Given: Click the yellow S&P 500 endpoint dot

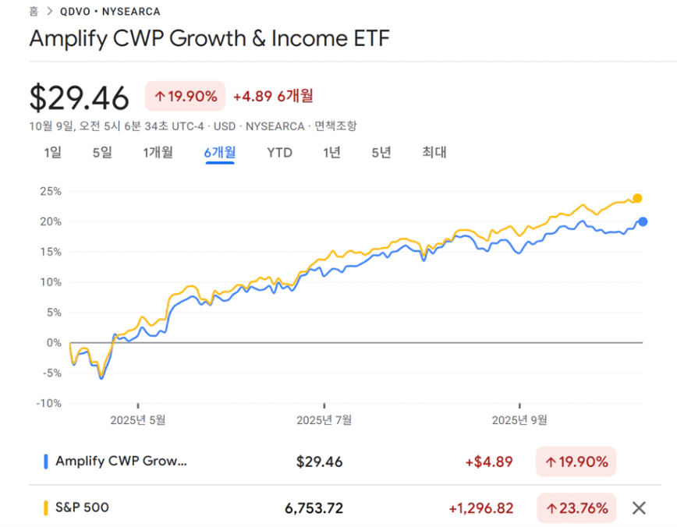Looking at the screenshot, I should click(x=637, y=198).
